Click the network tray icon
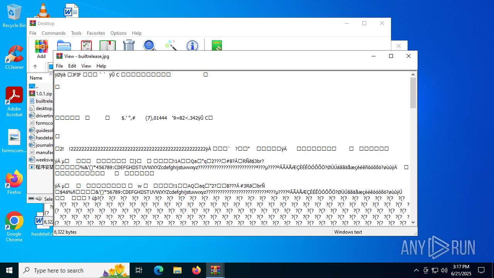This screenshot has width=494, height=278. (435, 270)
